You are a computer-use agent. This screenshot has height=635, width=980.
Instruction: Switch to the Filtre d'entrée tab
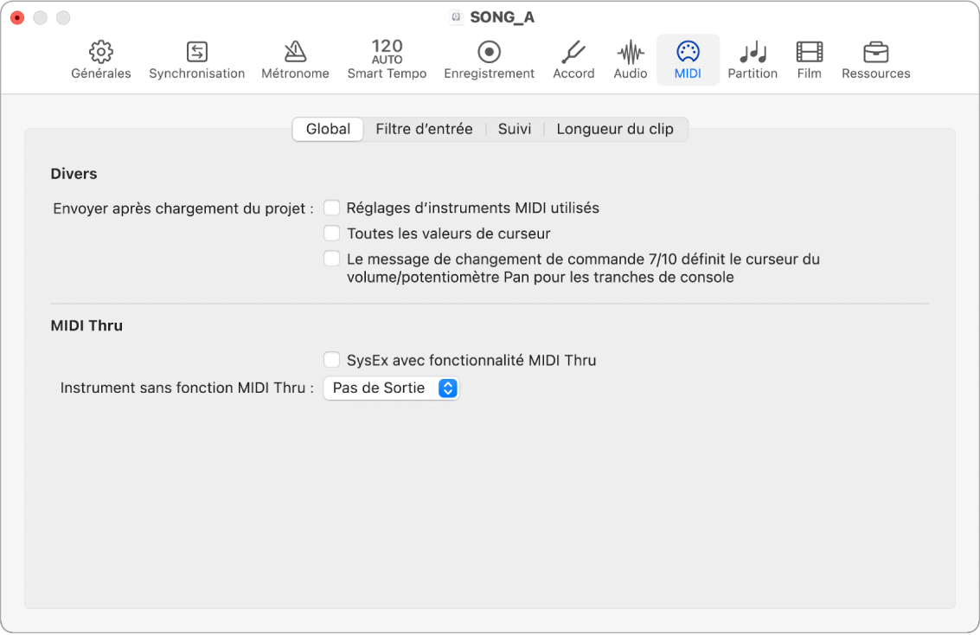(x=424, y=129)
